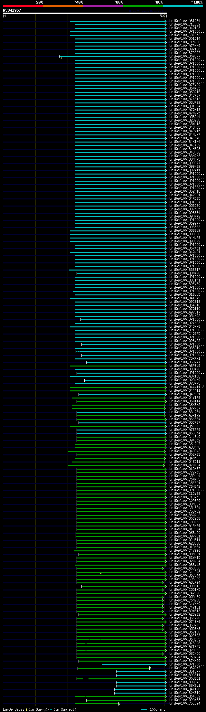Select hit UniRef100_C4JG48
The height and width of the screenshot is (712, 206).
185,572
